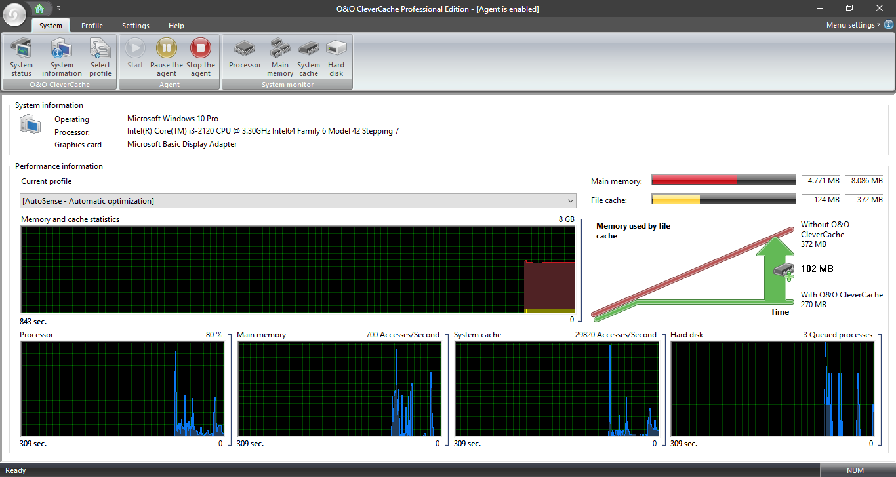This screenshot has width=896, height=477.
Task: Click the System cache accesses graph
Action: pyautogui.click(x=556, y=389)
